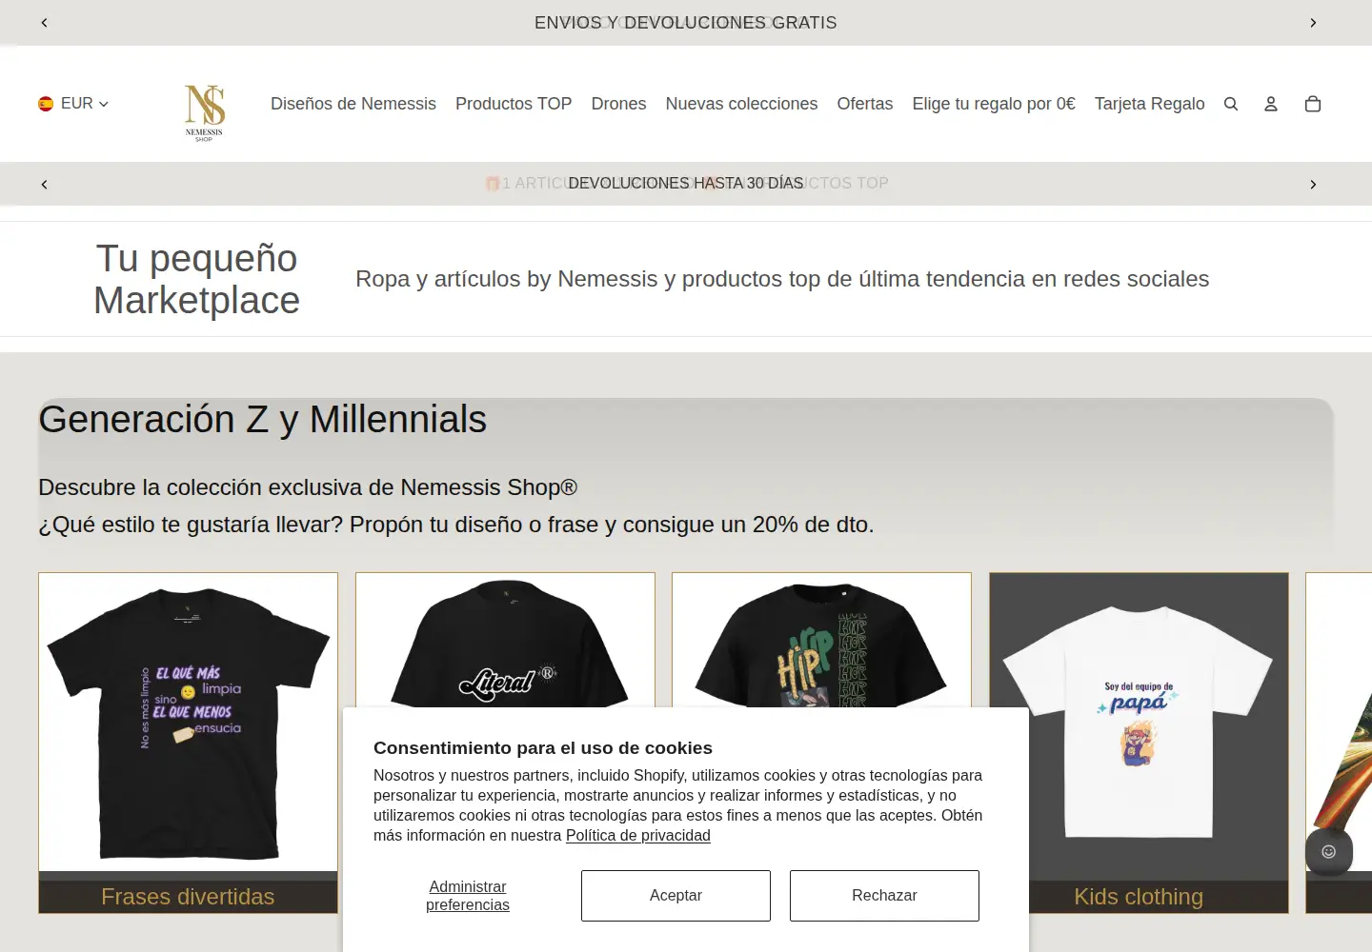Image resolution: width=1372 pixels, height=952 pixels.
Task: Click the Literal black t-shirt image
Action: tap(505, 640)
